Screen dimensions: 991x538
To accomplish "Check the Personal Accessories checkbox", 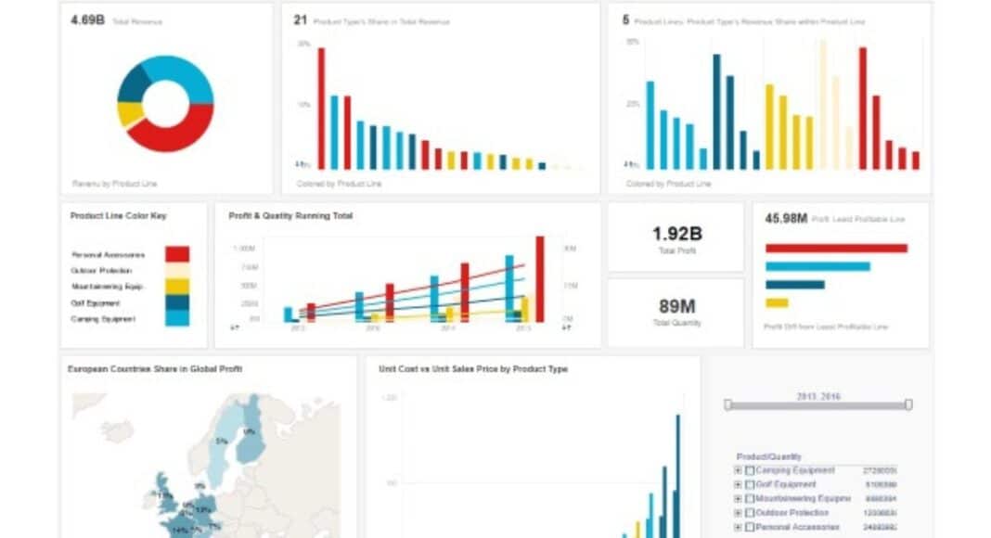I will click(748, 526).
